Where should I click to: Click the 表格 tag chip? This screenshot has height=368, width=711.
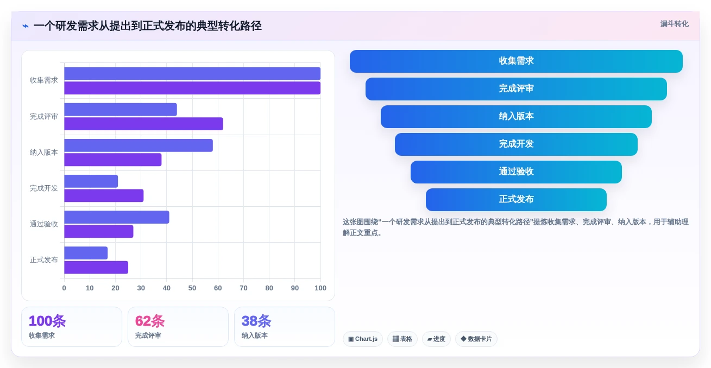[x=402, y=339]
